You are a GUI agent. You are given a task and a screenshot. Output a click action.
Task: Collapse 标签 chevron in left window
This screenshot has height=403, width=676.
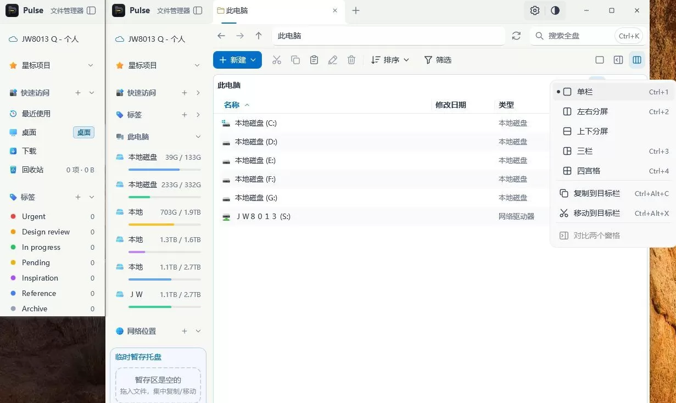click(92, 197)
